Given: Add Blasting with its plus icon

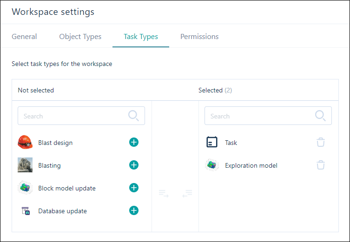Looking at the screenshot, I should click(134, 165).
